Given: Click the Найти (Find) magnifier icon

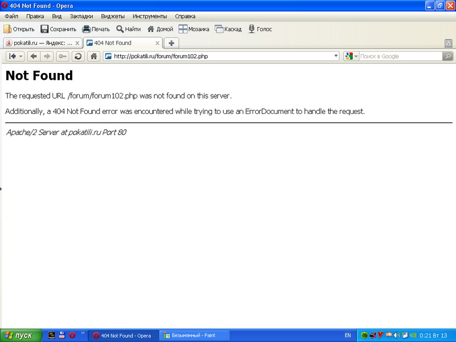Looking at the screenshot, I should click(x=120, y=29).
